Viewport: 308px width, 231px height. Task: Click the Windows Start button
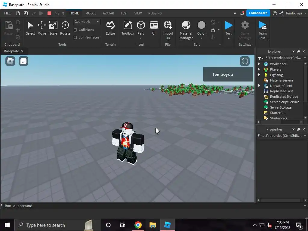(7, 225)
